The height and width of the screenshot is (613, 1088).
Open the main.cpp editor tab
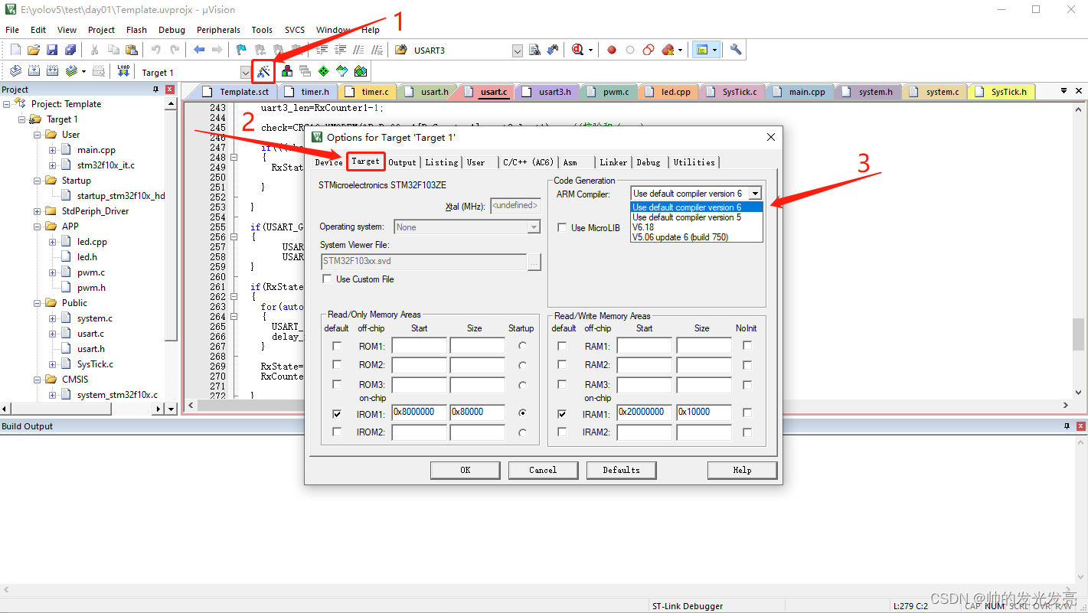[800, 92]
